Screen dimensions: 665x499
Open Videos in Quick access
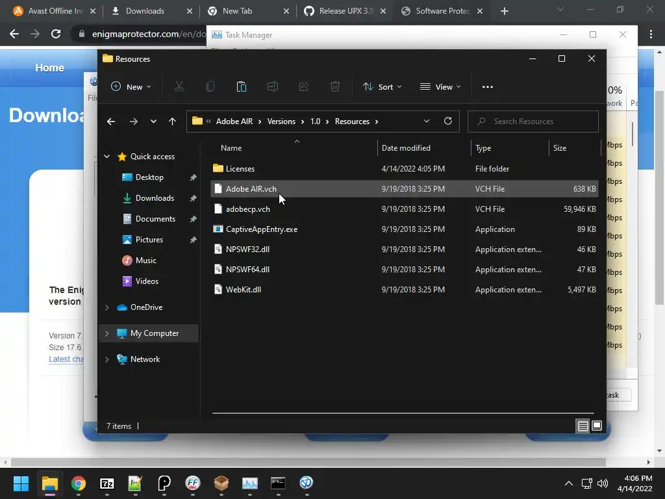coord(147,281)
